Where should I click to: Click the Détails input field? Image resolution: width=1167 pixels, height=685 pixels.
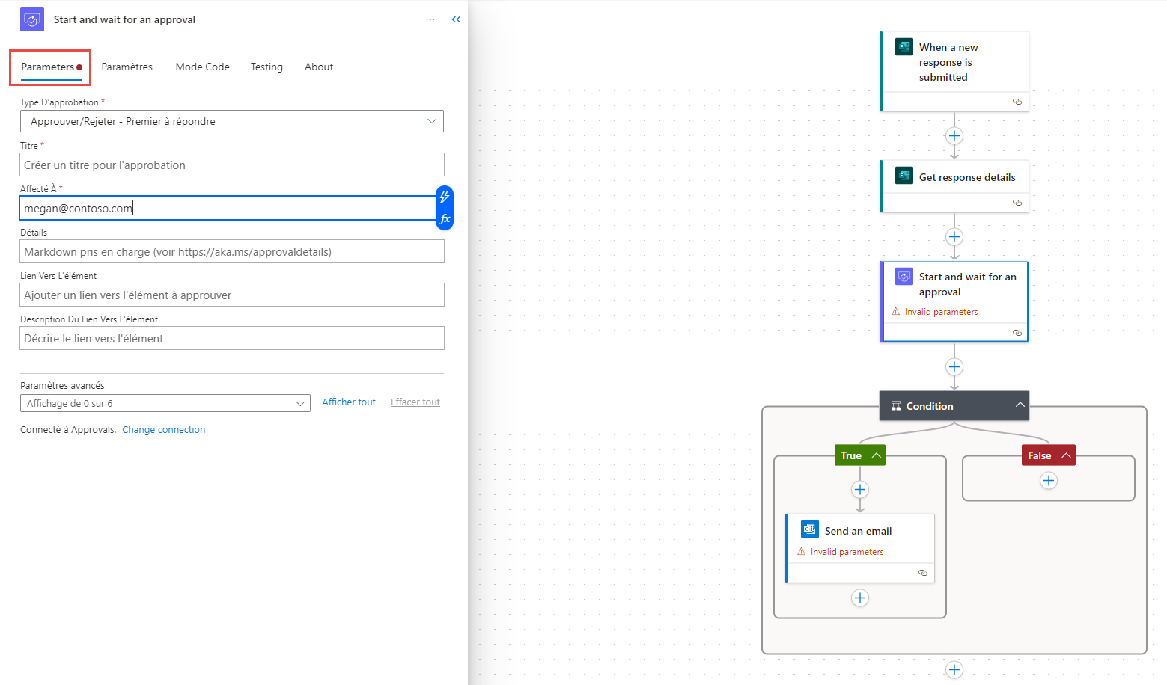232,252
